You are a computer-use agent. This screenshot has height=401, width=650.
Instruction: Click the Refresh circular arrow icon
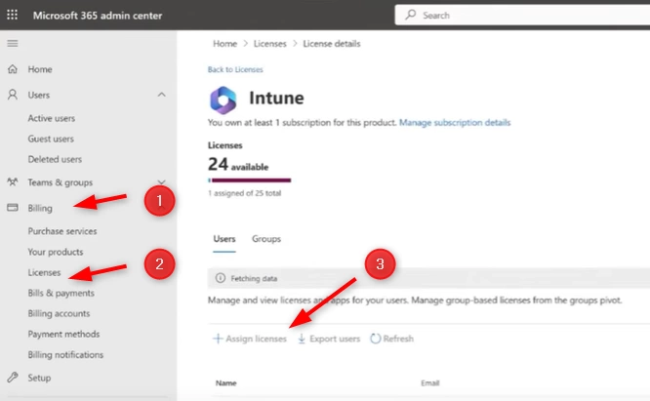point(375,339)
